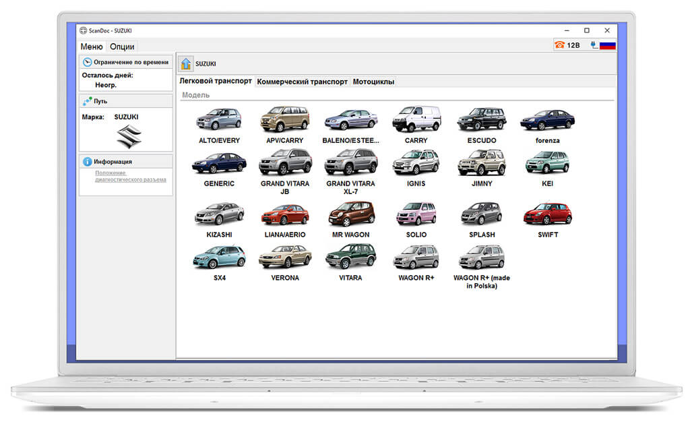Image resolution: width=690 pixels, height=422 pixels.
Task: Click the 'Марка:' label
Action: (93, 117)
